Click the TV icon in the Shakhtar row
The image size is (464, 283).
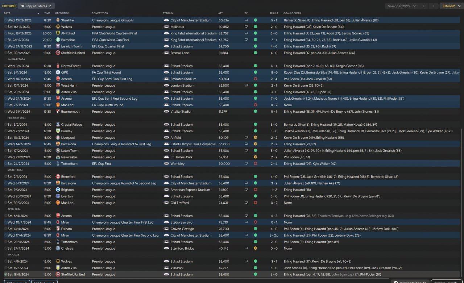(246, 20)
